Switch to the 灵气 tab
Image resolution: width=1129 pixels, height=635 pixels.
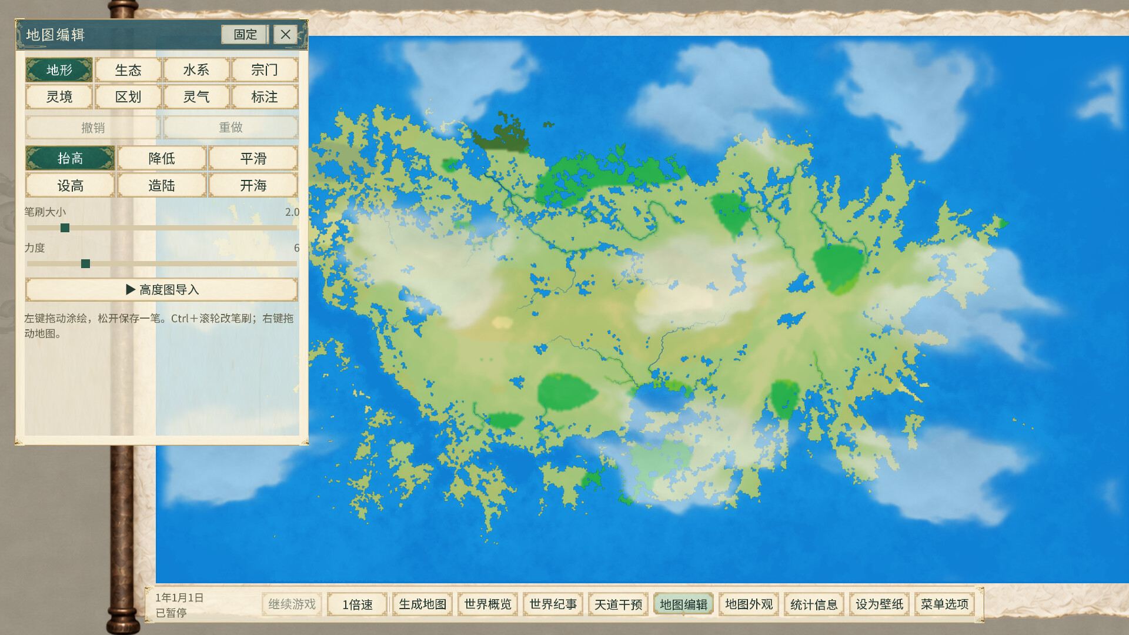click(x=196, y=97)
